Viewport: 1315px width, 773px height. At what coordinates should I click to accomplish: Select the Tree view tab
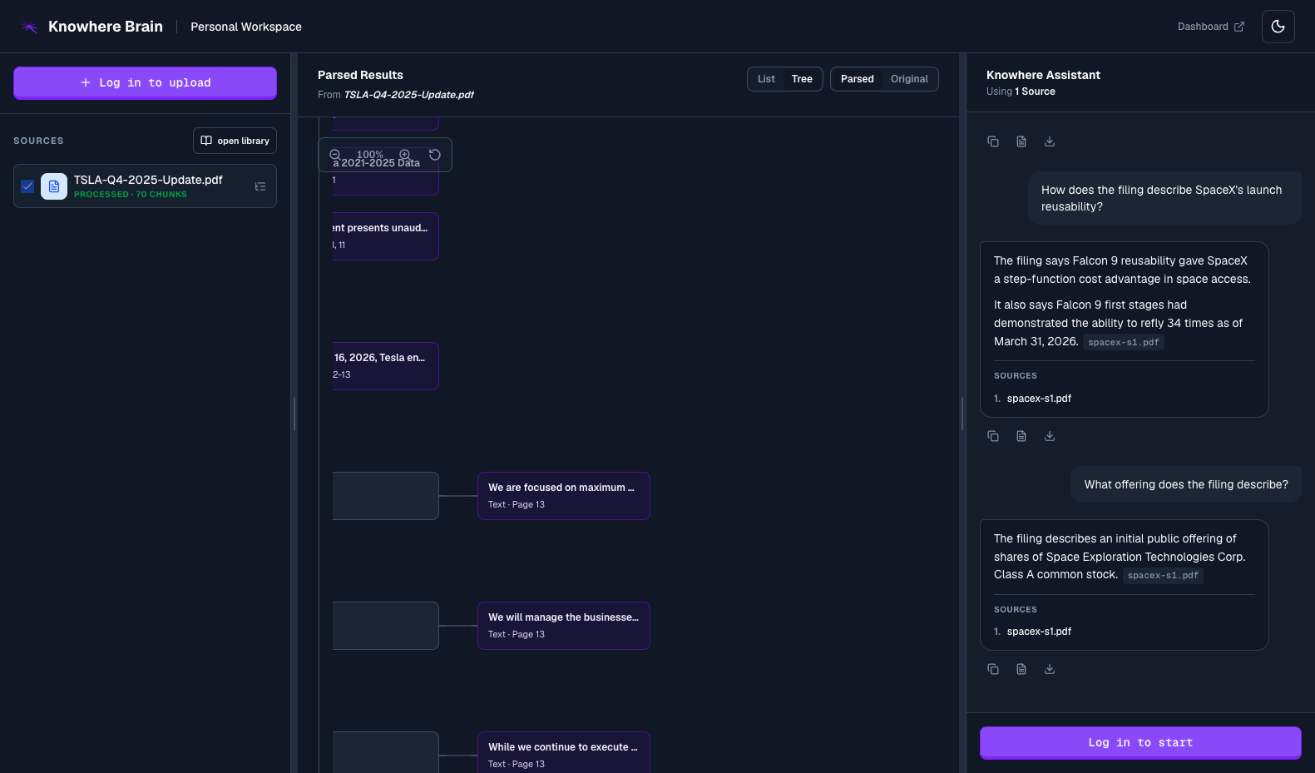click(x=802, y=79)
